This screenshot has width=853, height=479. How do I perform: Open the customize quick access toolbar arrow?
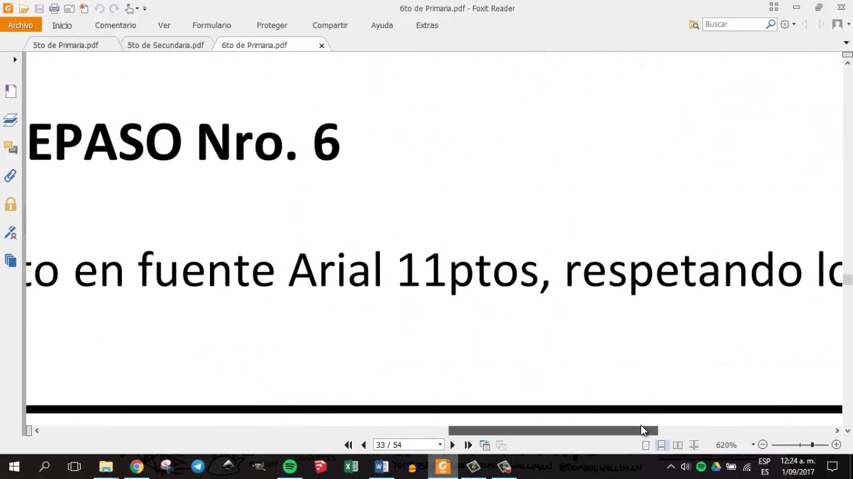(x=145, y=9)
